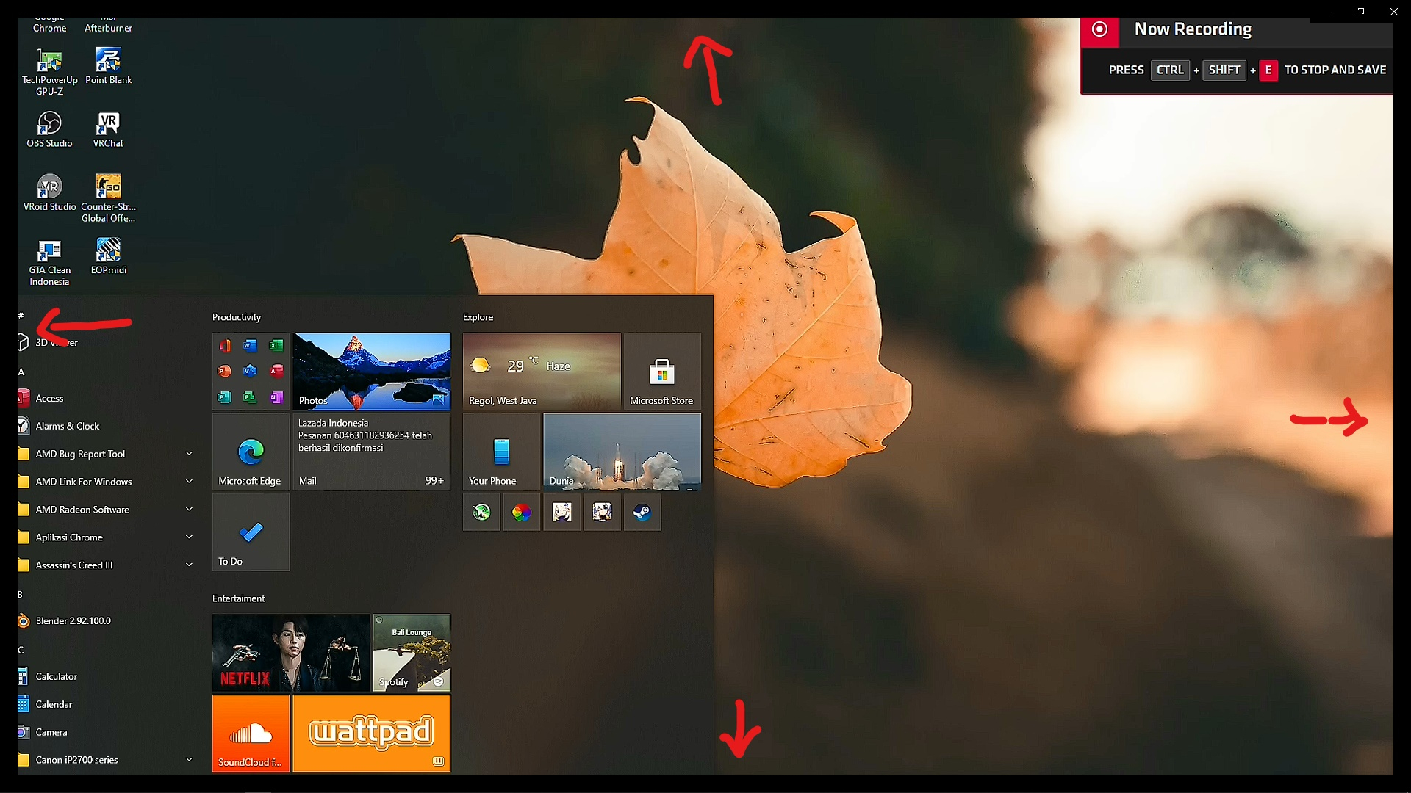This screenshot has height=793, width=1411.
Task: Open Blender 2.92.100.0 from app list
Action: point(73,621)
